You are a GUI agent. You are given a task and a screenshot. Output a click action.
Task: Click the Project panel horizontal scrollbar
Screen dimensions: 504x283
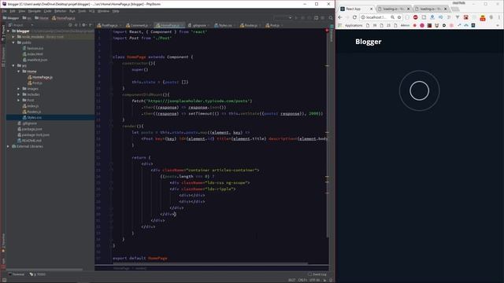44,270
